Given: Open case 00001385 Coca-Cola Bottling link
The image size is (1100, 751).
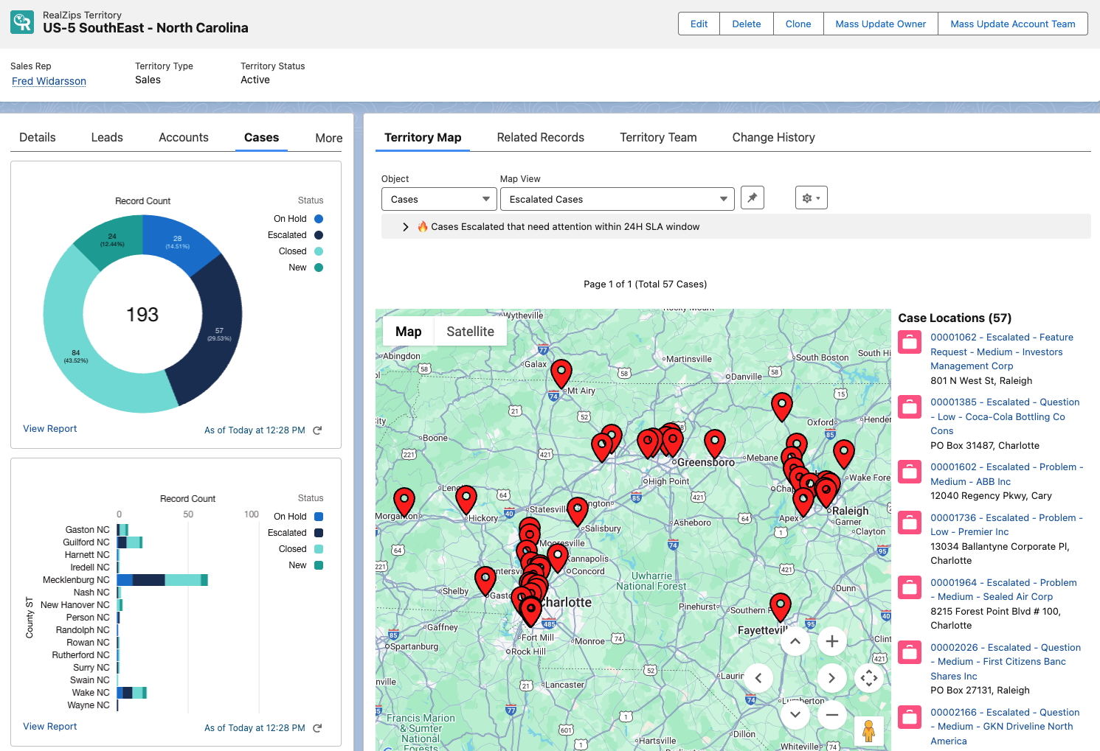Looking at the screenshot, I should pos(1005,416).
